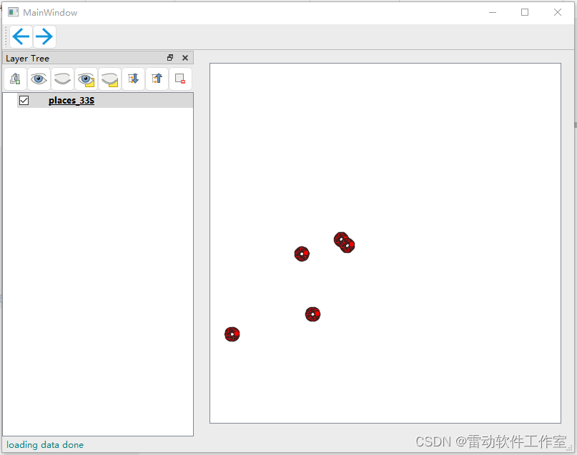Click the Add Group icon in Layer Tree
577x455 pixels.
[x=16, y=79]
